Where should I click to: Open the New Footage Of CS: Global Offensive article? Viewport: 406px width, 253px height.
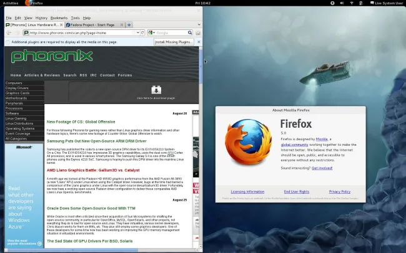(x=81, y=122)
